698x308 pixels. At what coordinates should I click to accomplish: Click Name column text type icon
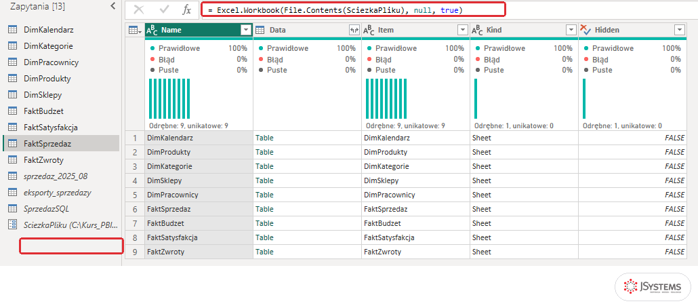coord(152,30)
